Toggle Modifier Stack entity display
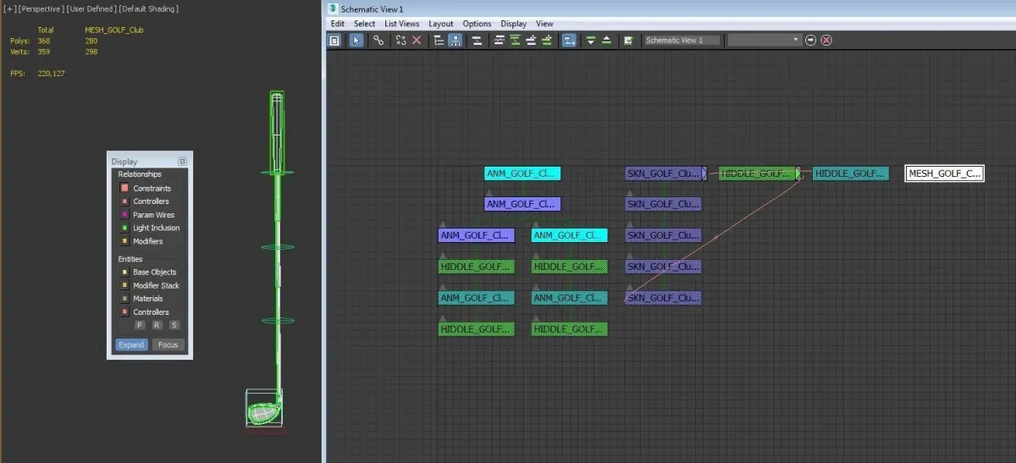The height and width of the screenshot is (463, 1016). point(124,285)
